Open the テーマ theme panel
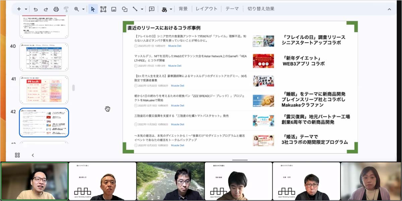The width and height of the screenshot is (402, 201). click(x=232, y=9)
